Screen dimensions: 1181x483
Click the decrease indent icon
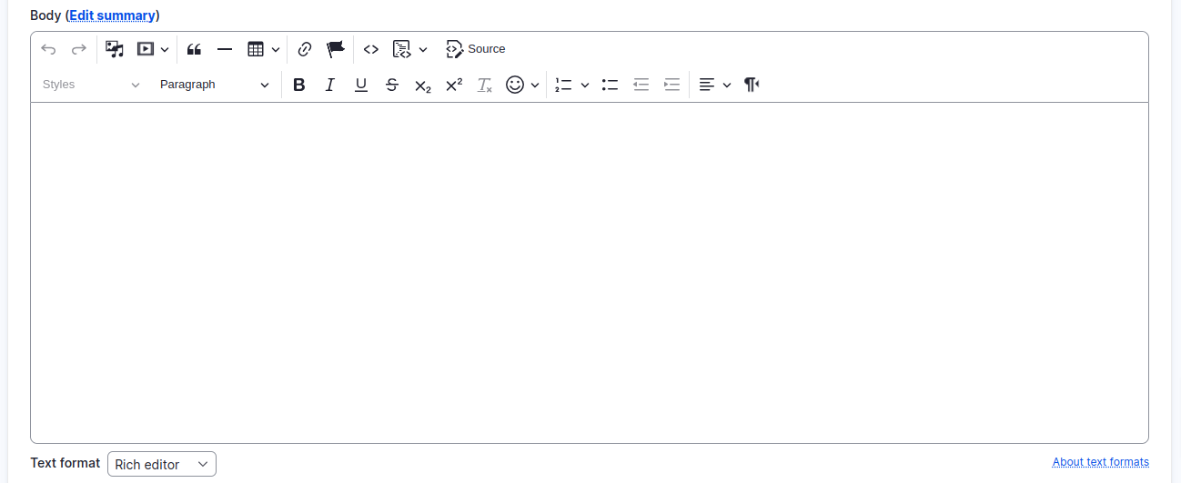pyautogui.click(x=641, y=85)
